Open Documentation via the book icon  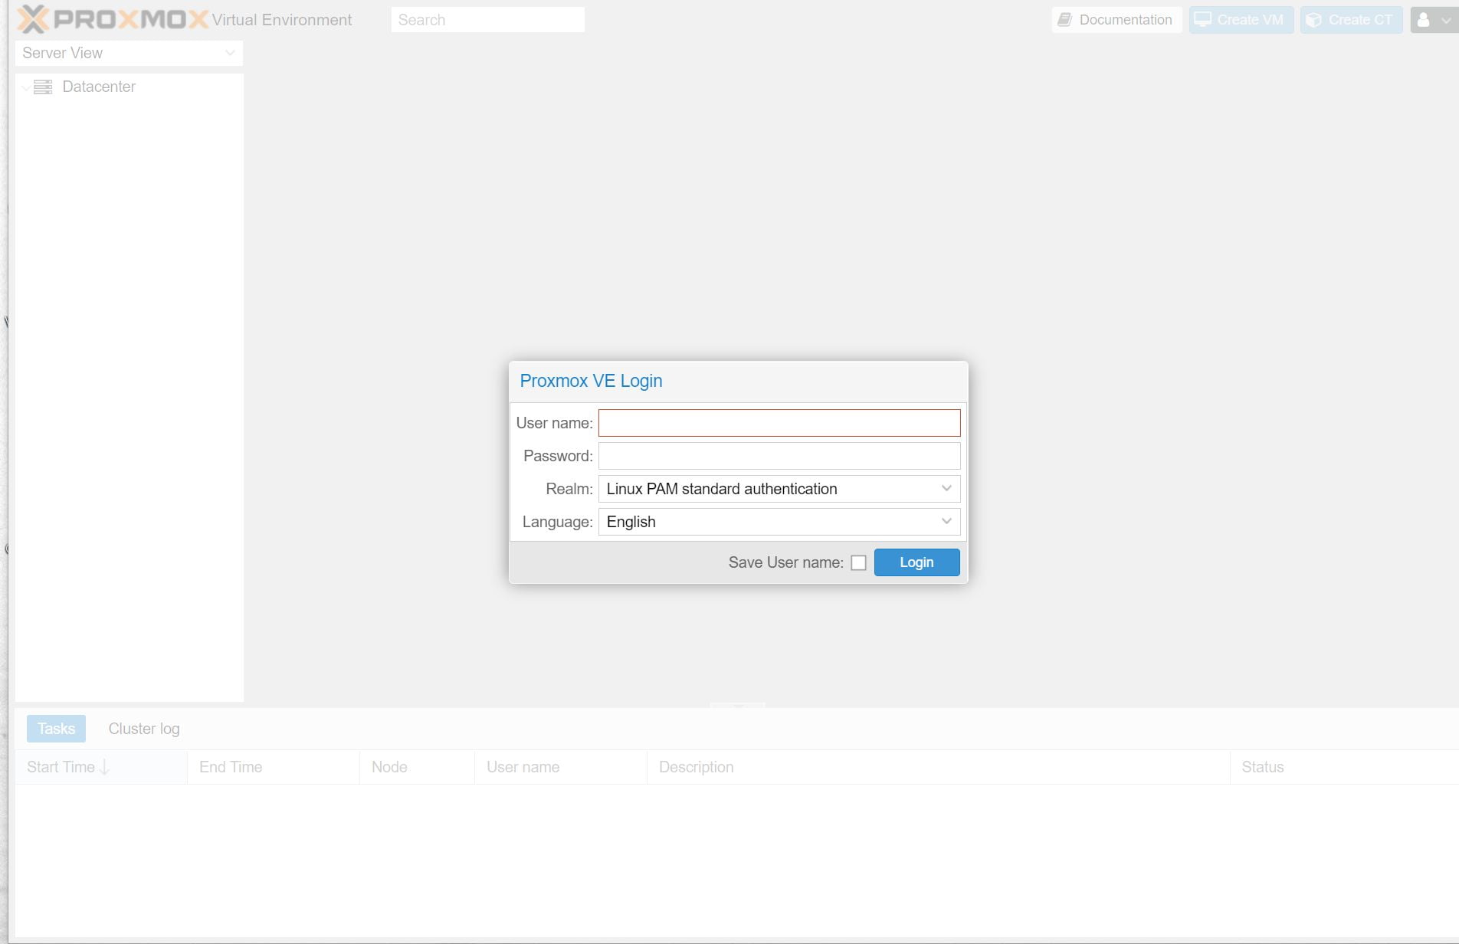coord(1064,20)
